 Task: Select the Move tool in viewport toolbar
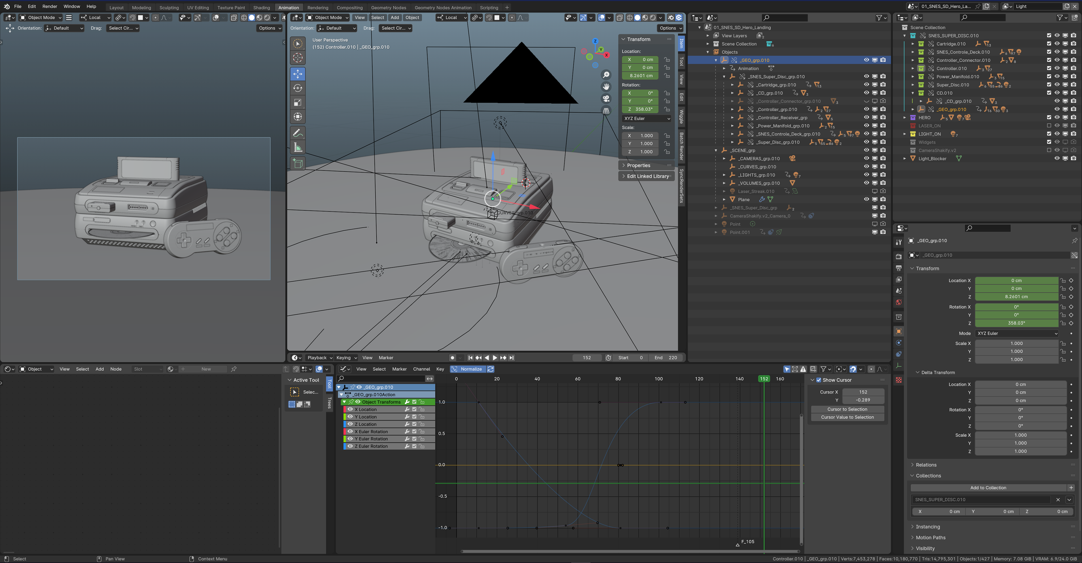(x=297, y=74)
